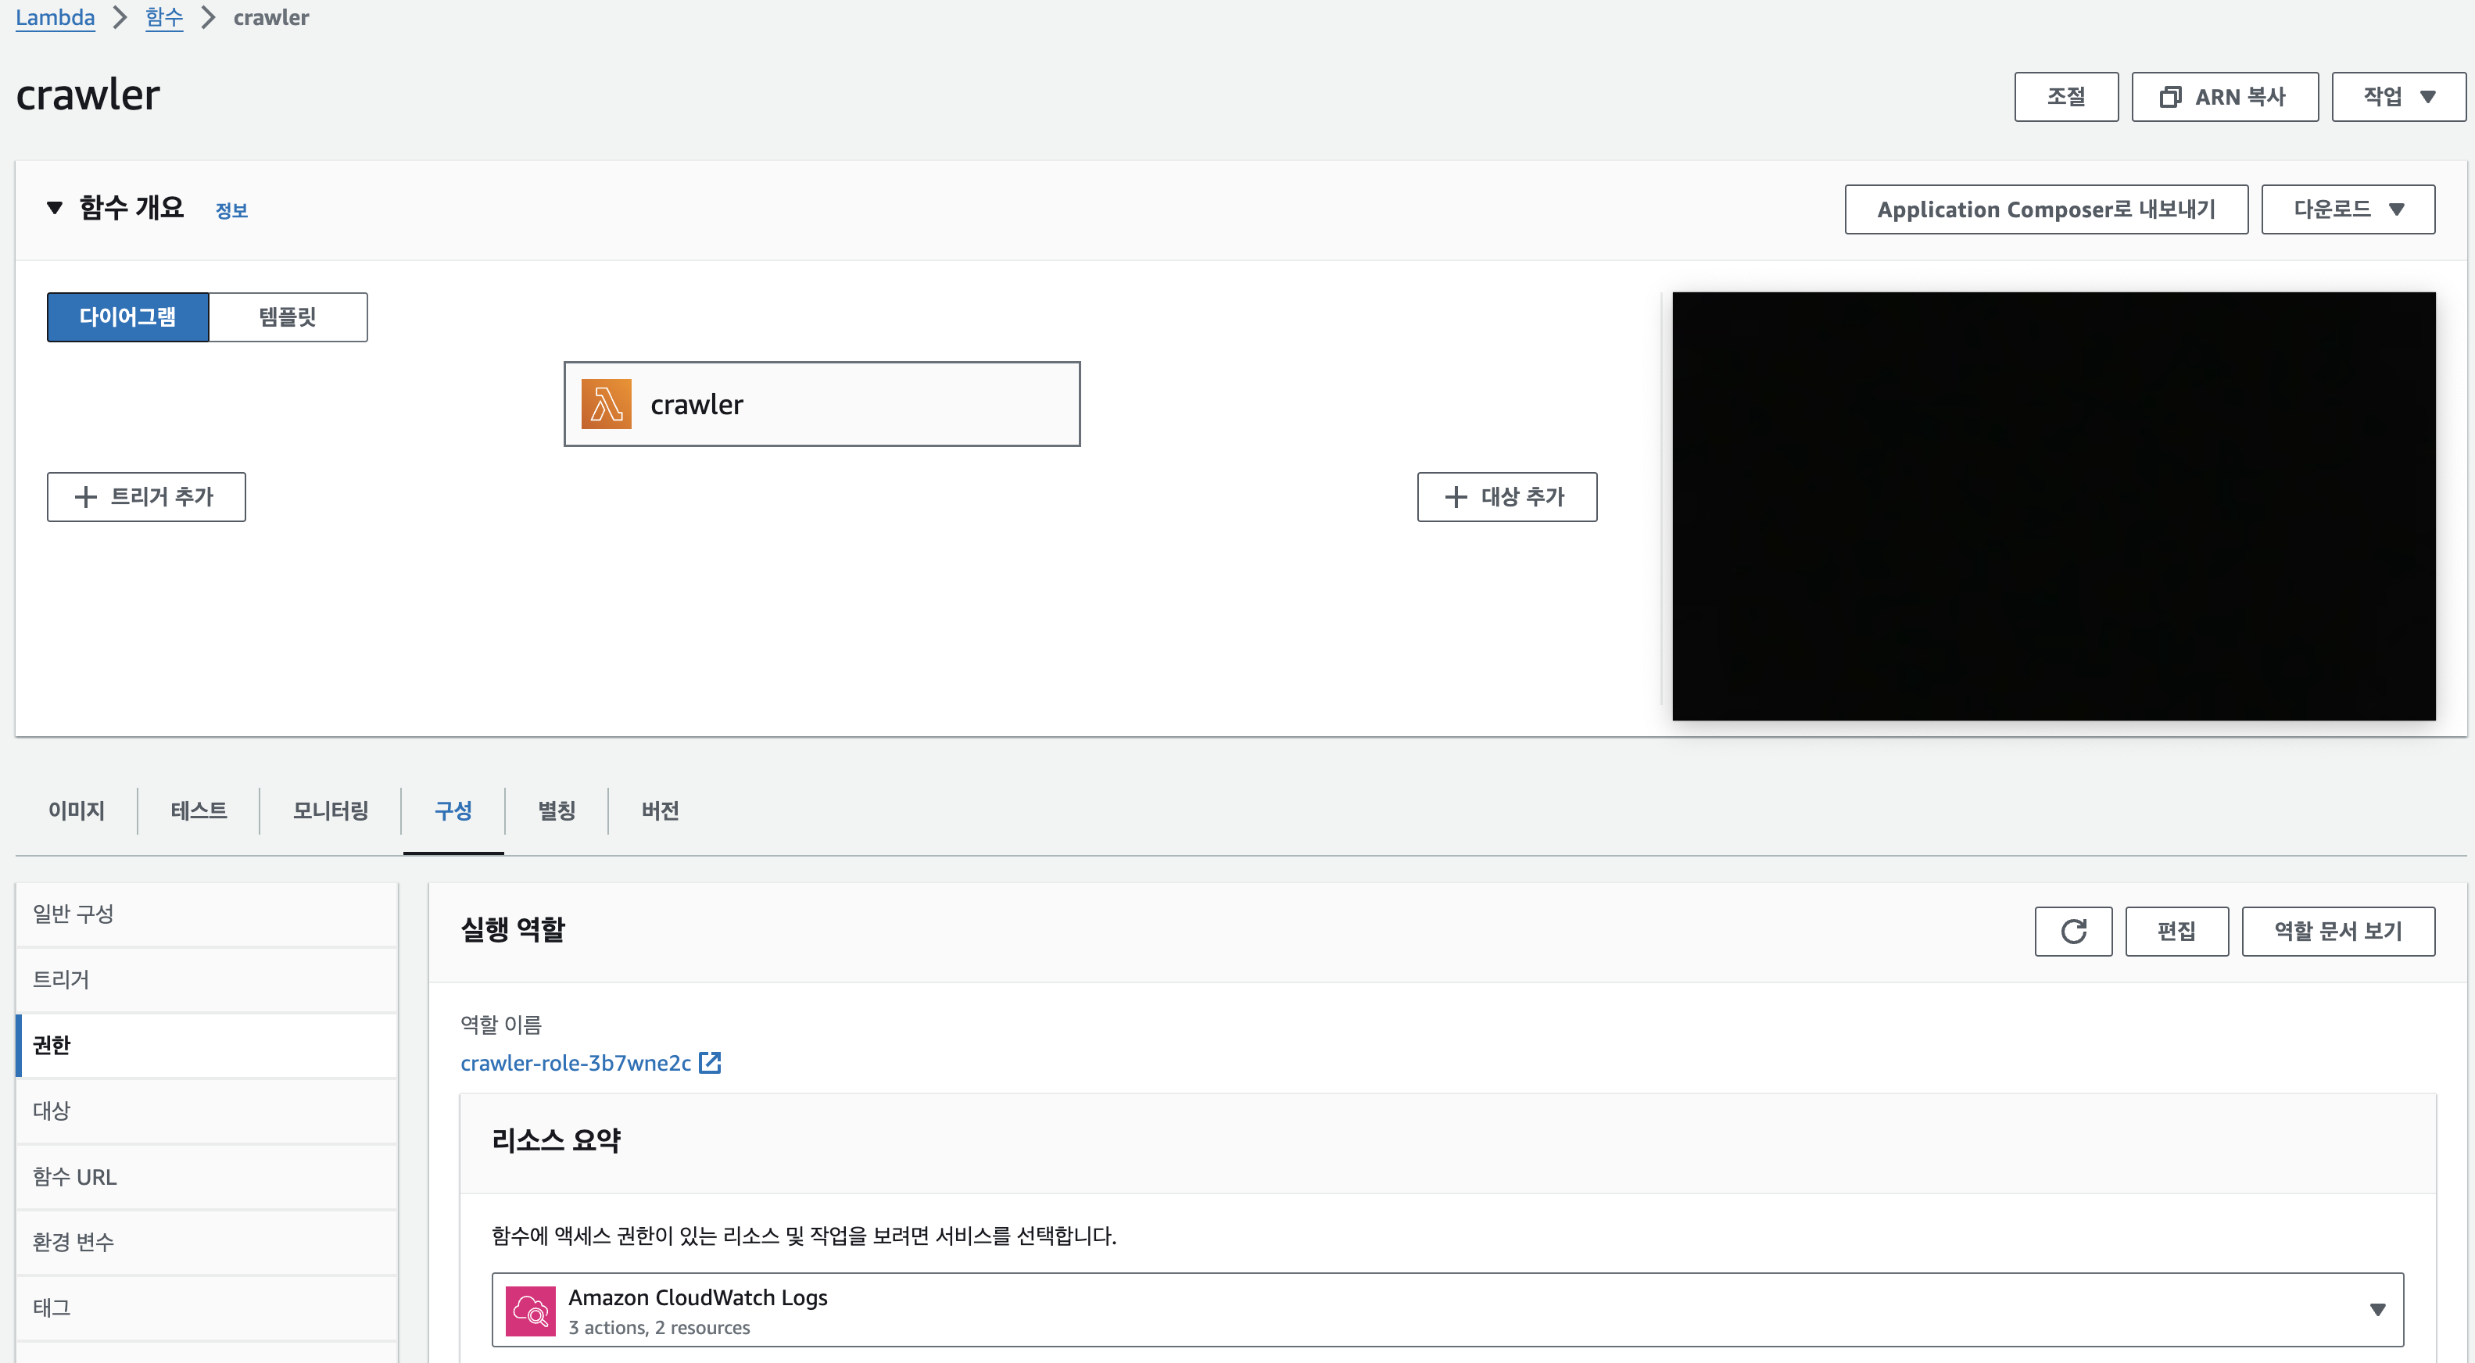Open the 함수 breadcrumb link
The width and height of the screenshot is (2475, 1363).
164,17
